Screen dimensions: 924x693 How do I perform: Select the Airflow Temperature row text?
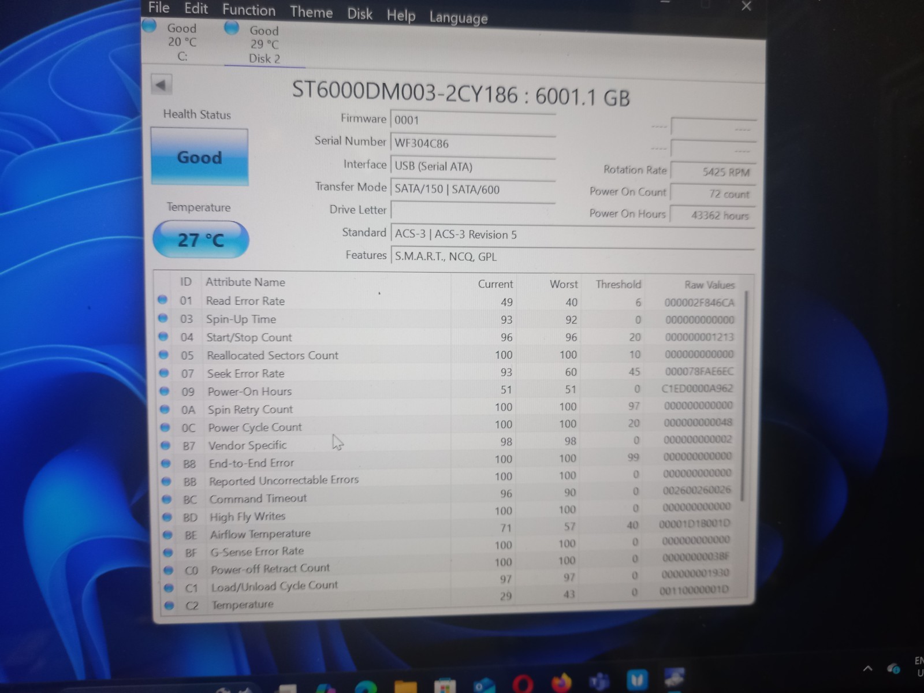pos(260,534)
